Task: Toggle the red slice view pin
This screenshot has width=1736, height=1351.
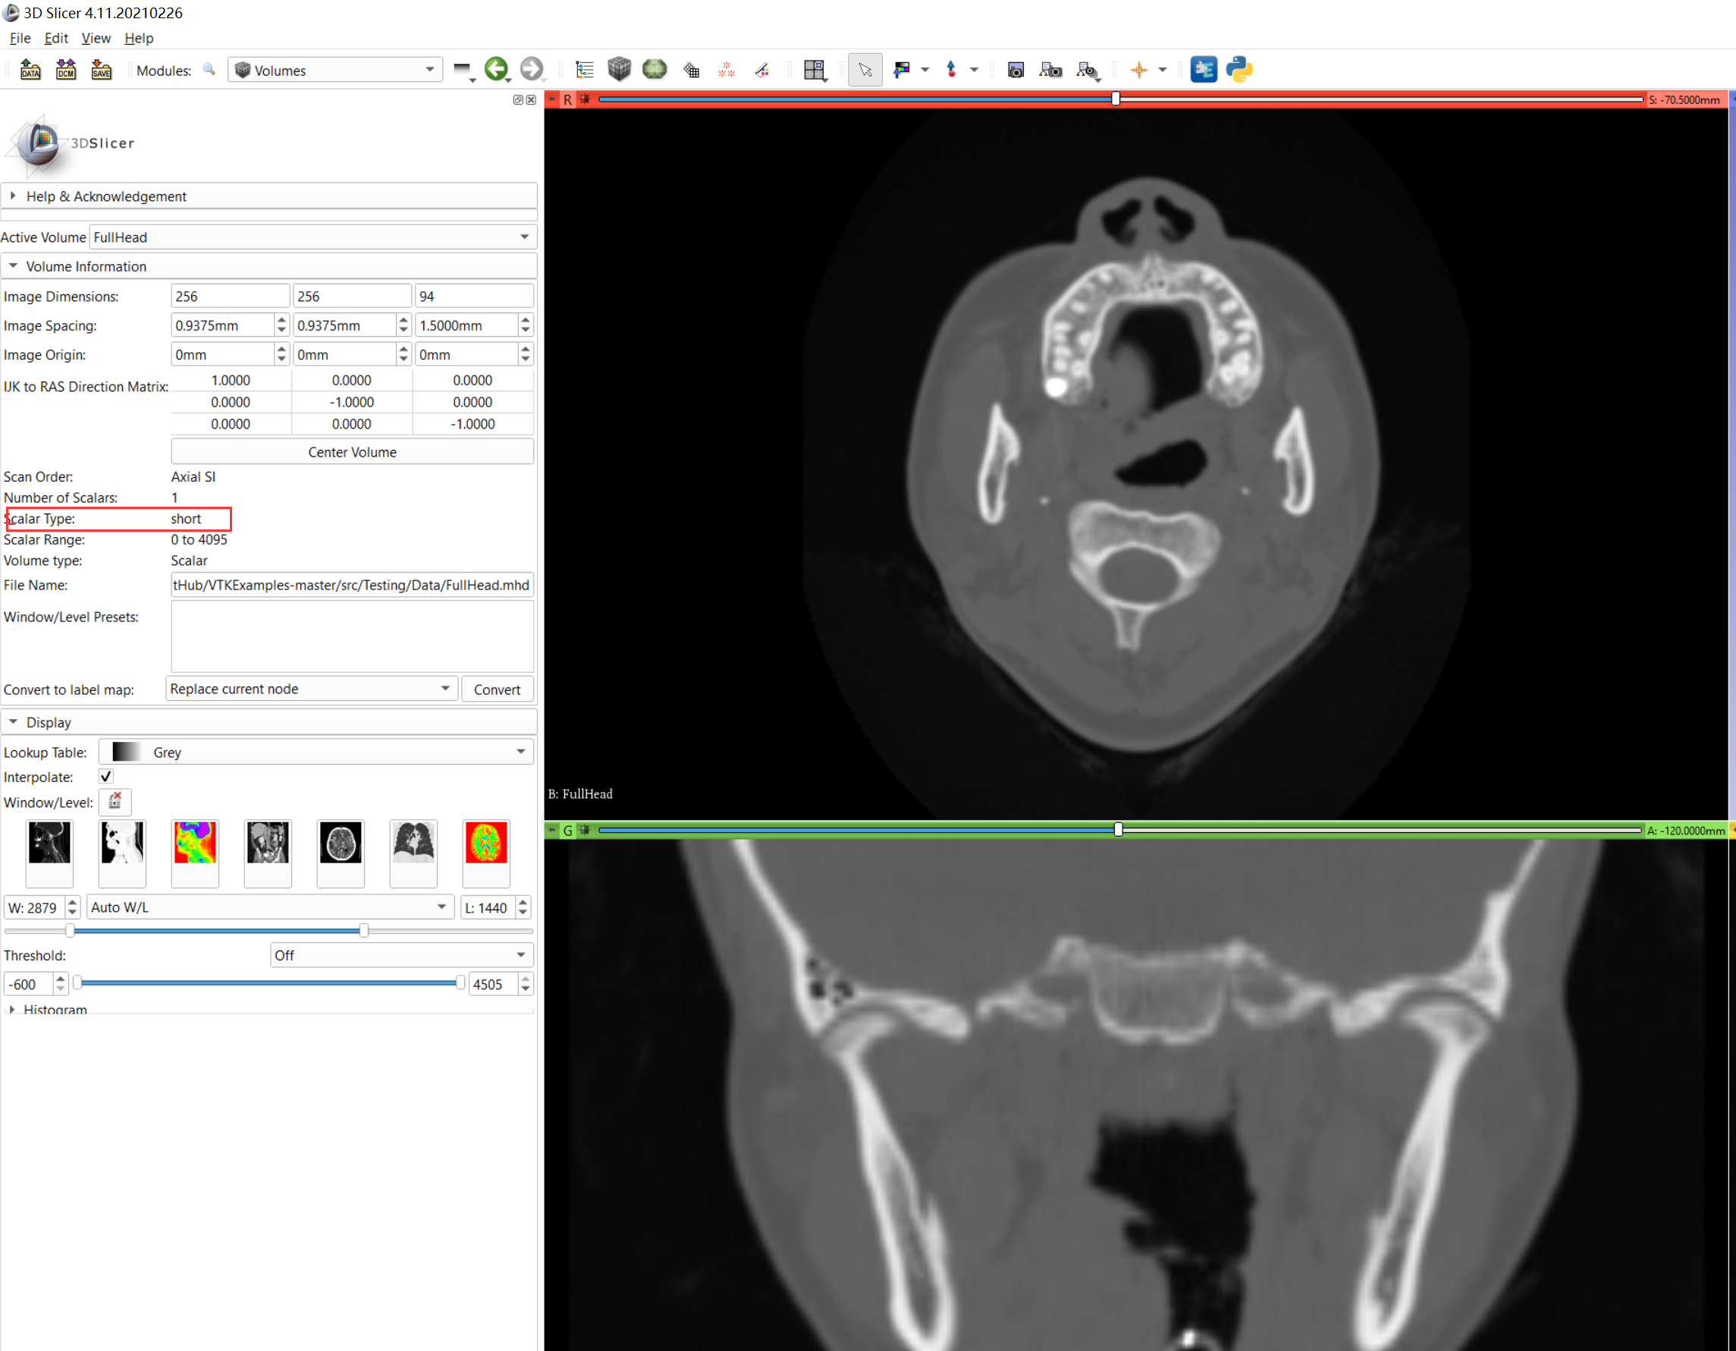Action: (551, 99)
